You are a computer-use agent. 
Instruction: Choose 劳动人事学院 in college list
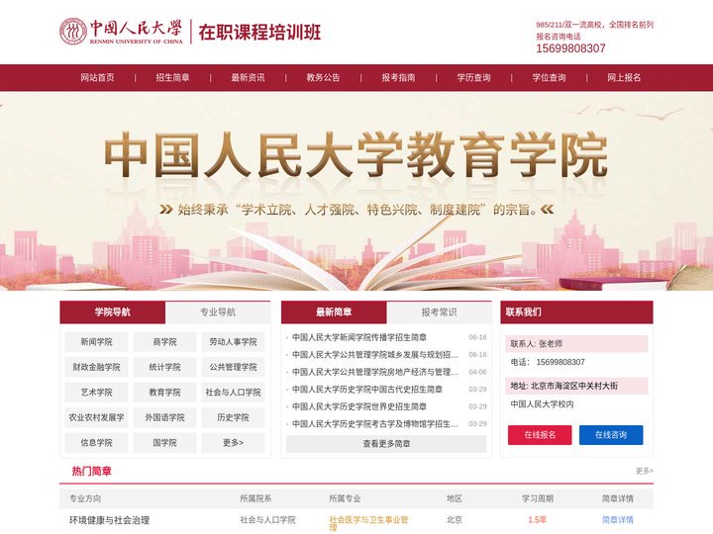point(233,342)
